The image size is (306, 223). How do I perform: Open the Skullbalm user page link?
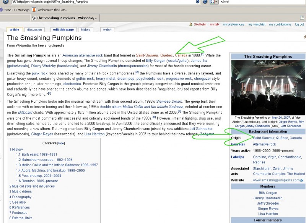coord(200,24)
